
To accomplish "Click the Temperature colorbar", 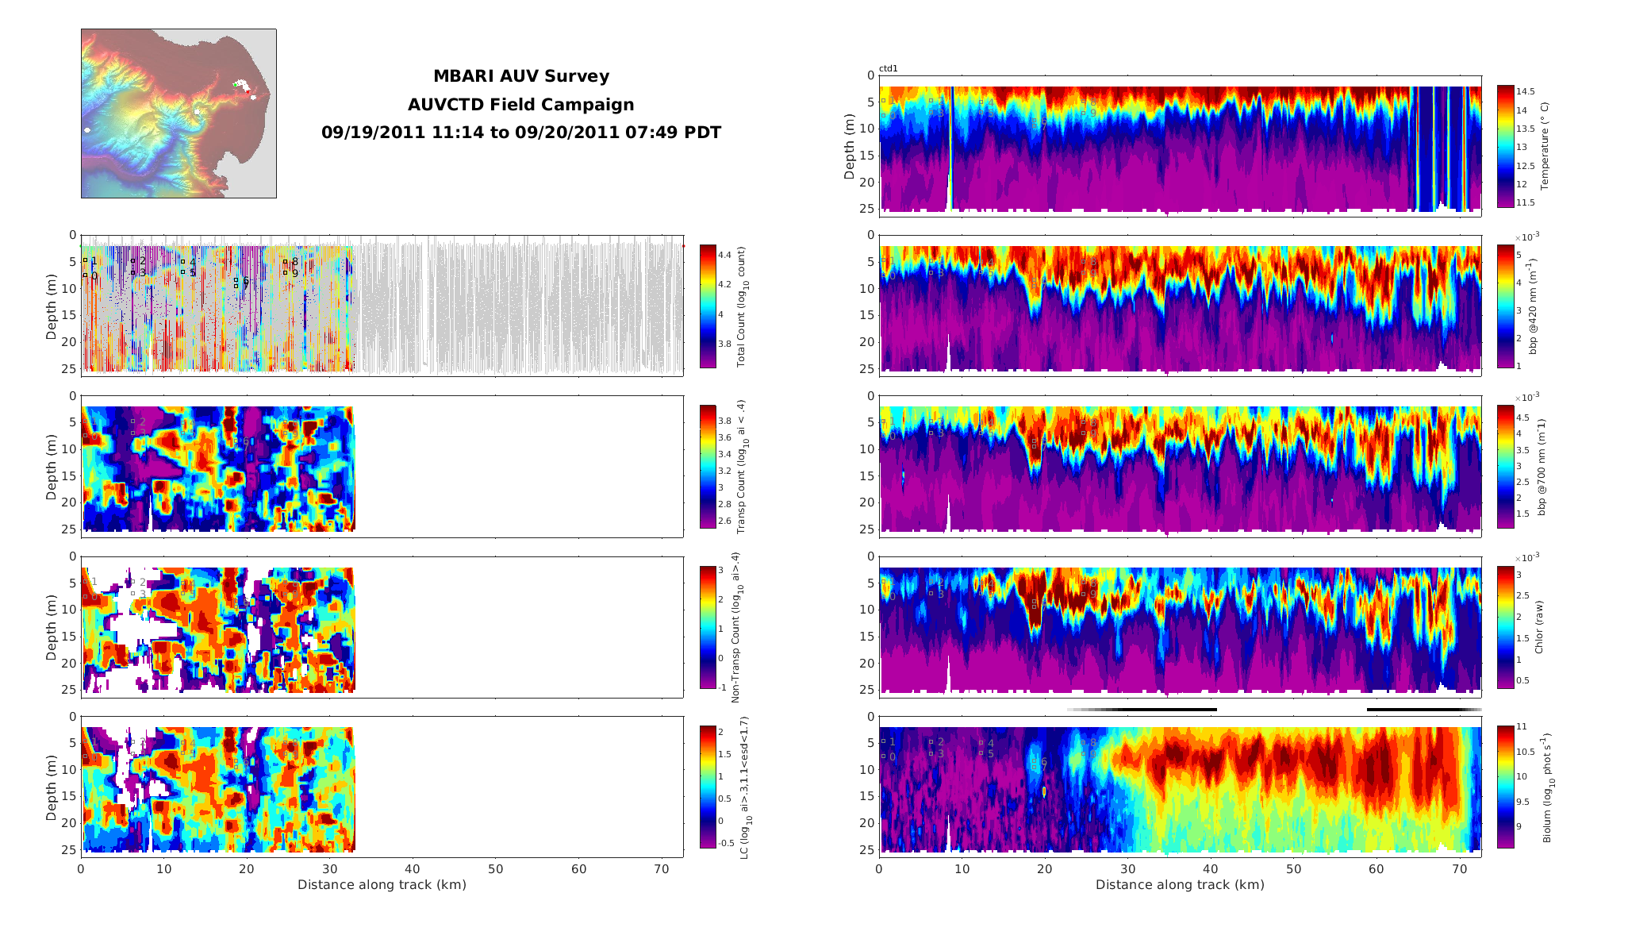I will 1505,146.
